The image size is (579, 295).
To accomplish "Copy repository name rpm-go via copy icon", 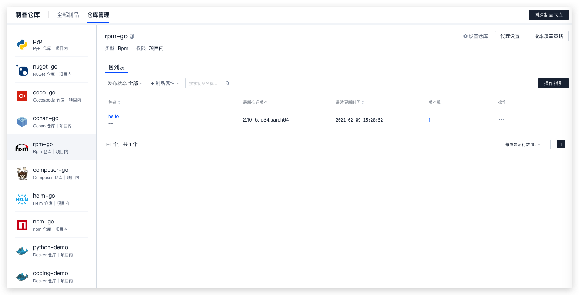I will 132,36.
